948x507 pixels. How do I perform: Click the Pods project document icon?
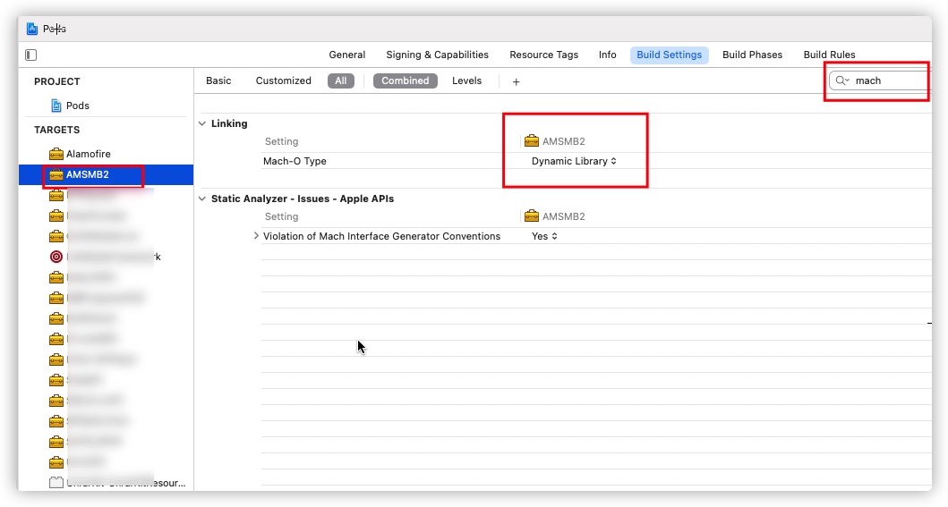(x=56, y=106)
